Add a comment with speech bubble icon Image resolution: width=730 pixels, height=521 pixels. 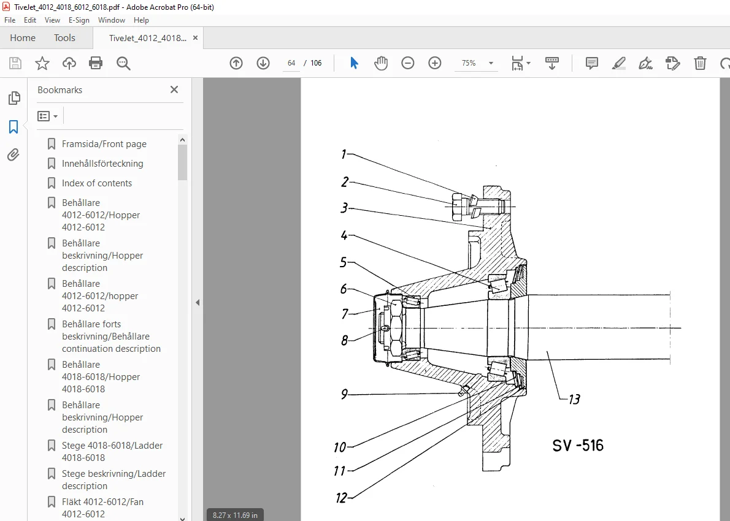point(592,63)
